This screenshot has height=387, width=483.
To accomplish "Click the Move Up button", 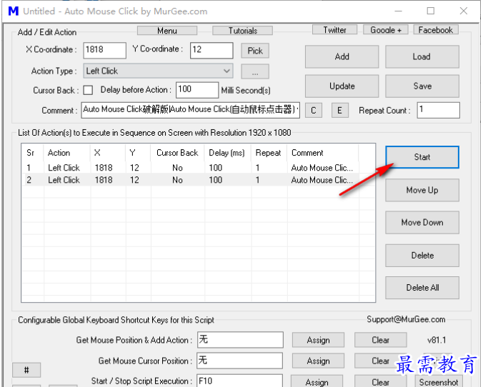I will [422, 190].
